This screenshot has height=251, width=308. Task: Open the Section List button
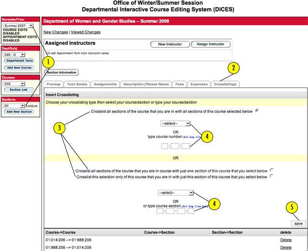coord(19,90)
